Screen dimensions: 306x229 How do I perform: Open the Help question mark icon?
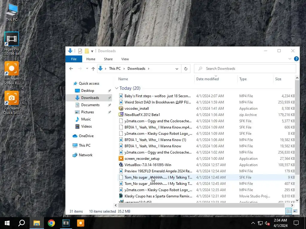coord(296,59)
